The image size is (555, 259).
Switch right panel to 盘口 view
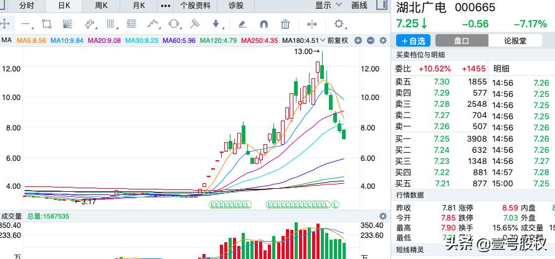(x=461, y=41)
